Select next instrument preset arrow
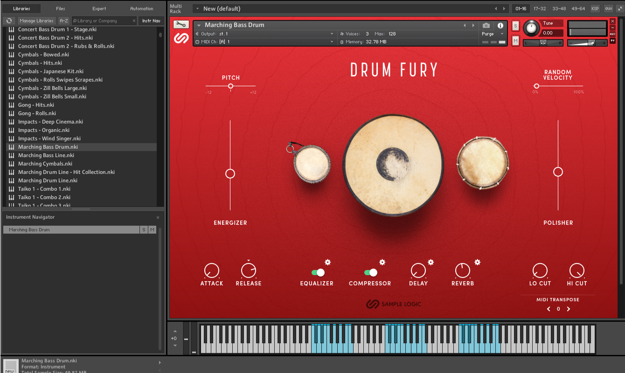This screenshot has width=625, height=373. (x=473, y=26)
